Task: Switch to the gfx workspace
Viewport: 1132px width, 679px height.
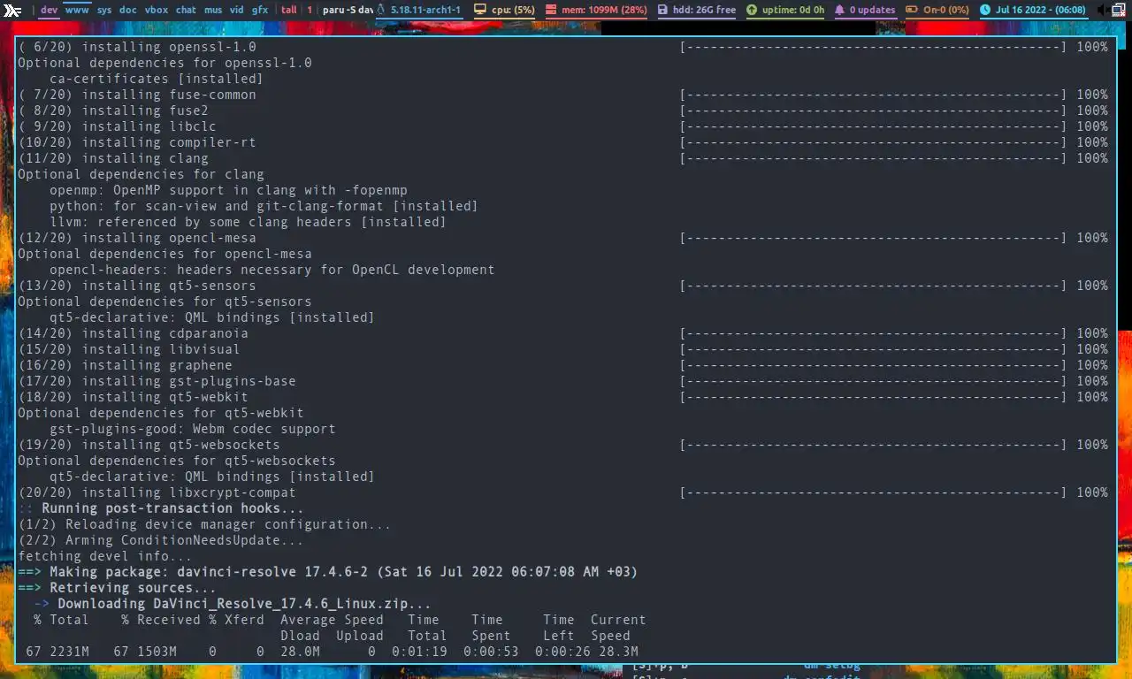Action: 260,11
